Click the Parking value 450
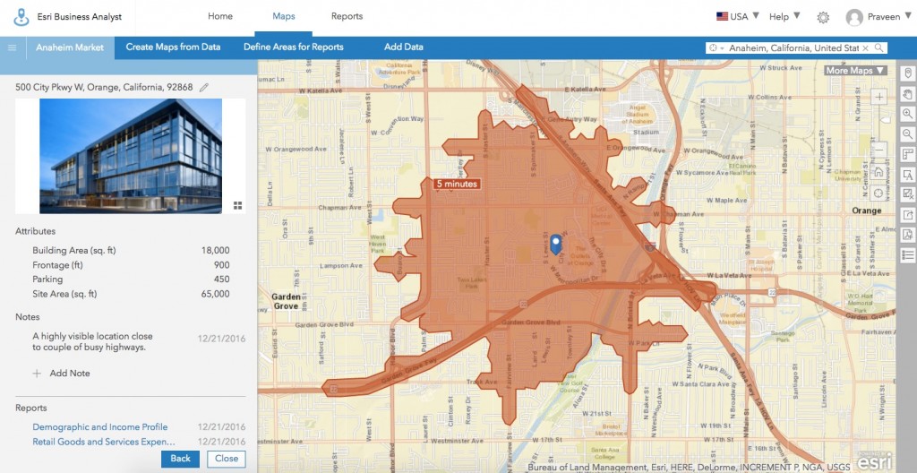 [221, 279]
